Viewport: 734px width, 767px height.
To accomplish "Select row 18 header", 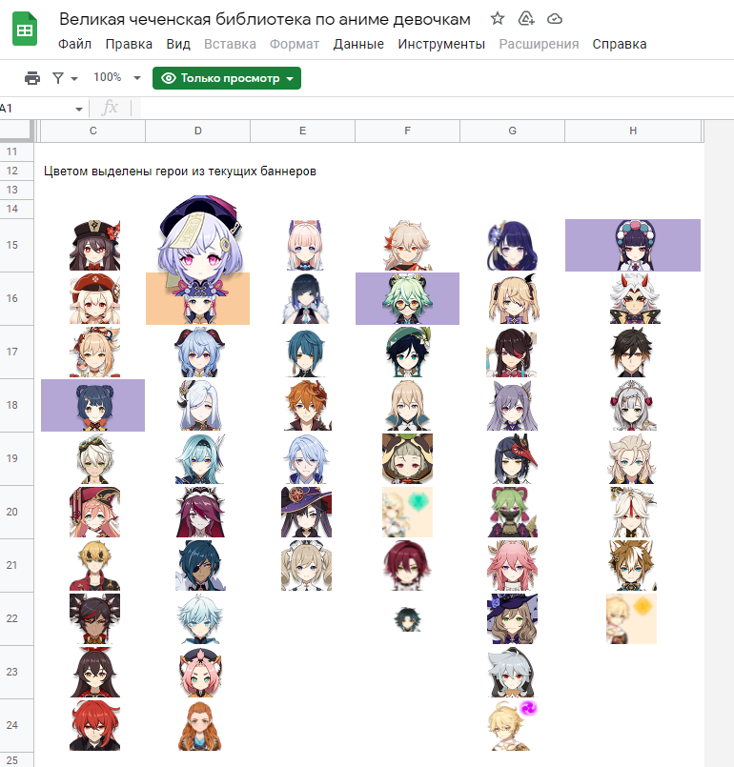I will 16,405.
